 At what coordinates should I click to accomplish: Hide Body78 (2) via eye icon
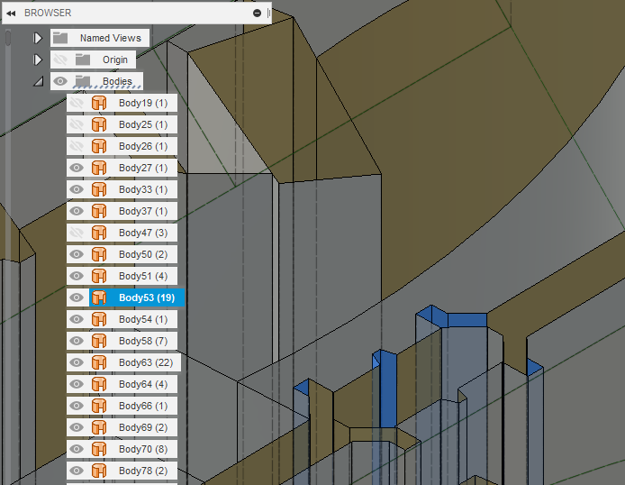click(x=77, y=471)
